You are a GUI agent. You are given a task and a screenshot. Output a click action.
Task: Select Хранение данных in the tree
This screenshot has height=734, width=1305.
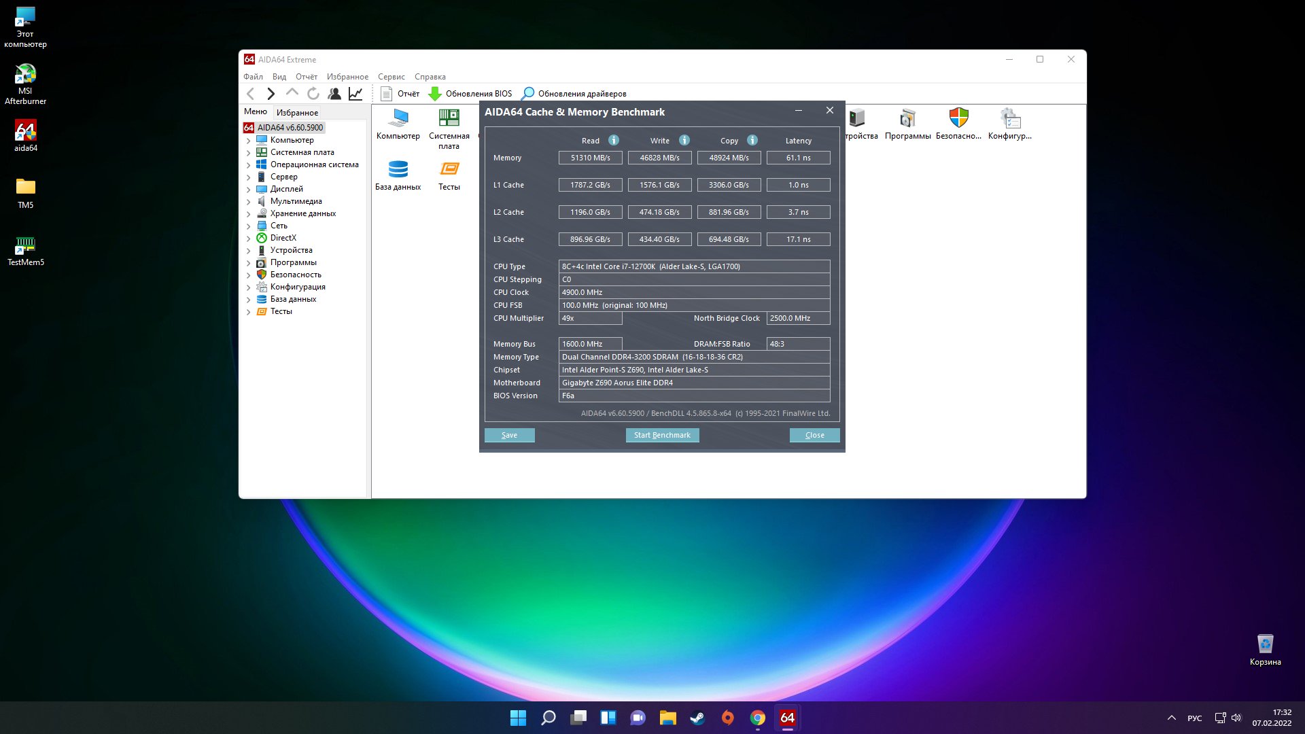pyautogui.click(x=302, y=213)
